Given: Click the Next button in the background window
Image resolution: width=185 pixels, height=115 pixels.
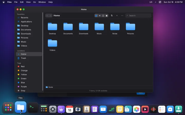Looking at the screenshot, I should pos(141,93).
